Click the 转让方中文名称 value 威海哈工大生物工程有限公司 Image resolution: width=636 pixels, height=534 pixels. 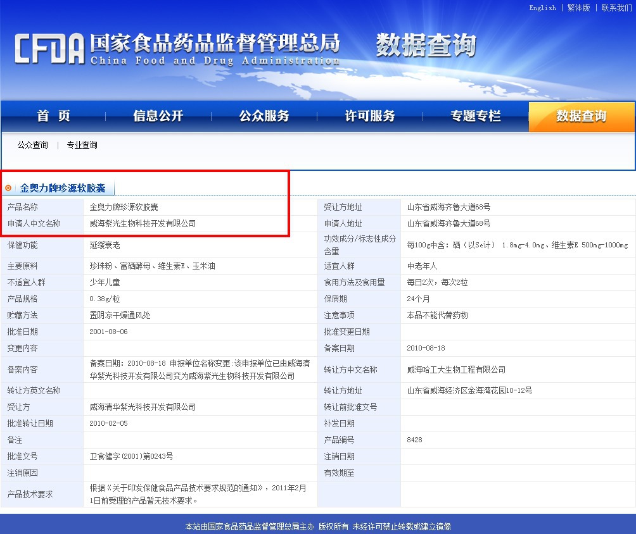point(456,369)
